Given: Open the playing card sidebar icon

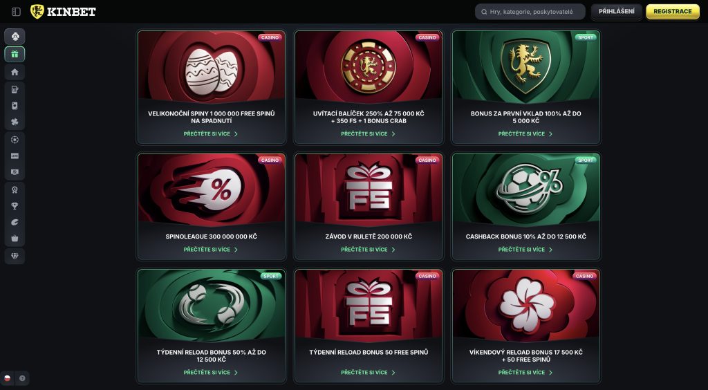Looking at the screenshot, I should (x=15, y=106).
